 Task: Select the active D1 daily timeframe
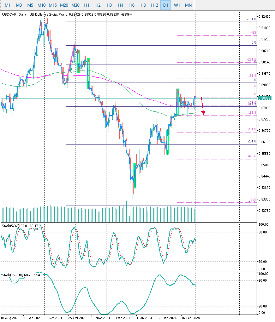(166, 5)
